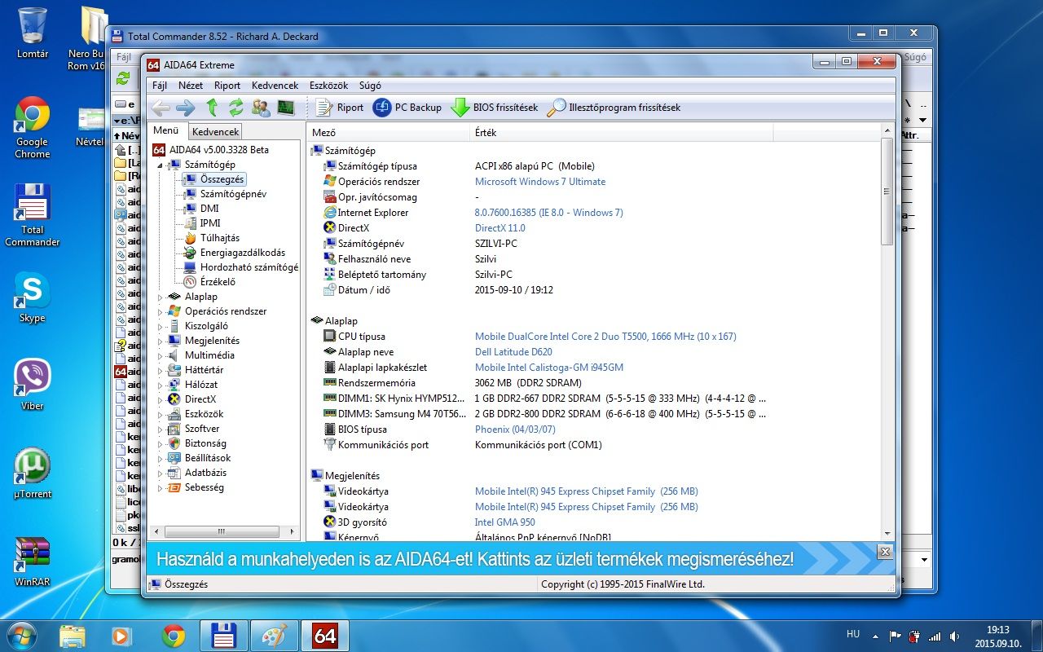Open the Fájl menu in AIDA64

click(x=160, y=85)
